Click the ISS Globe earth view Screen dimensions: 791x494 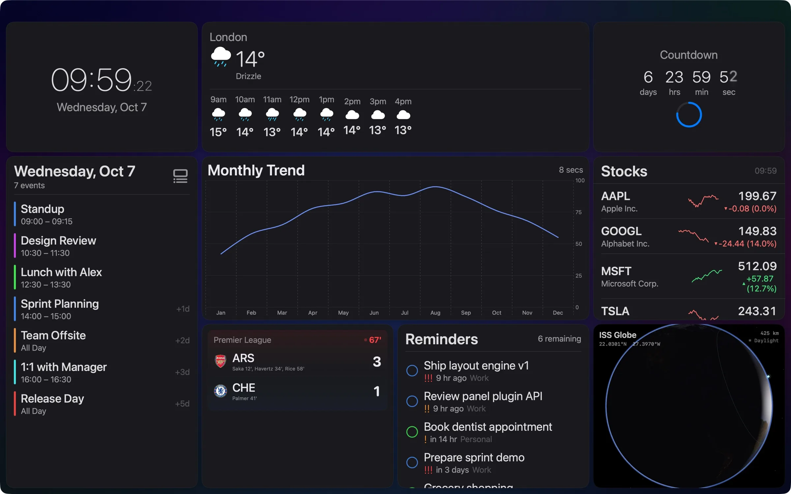[x=689, y=406]
